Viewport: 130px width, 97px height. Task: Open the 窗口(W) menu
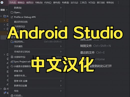point(101,2)
